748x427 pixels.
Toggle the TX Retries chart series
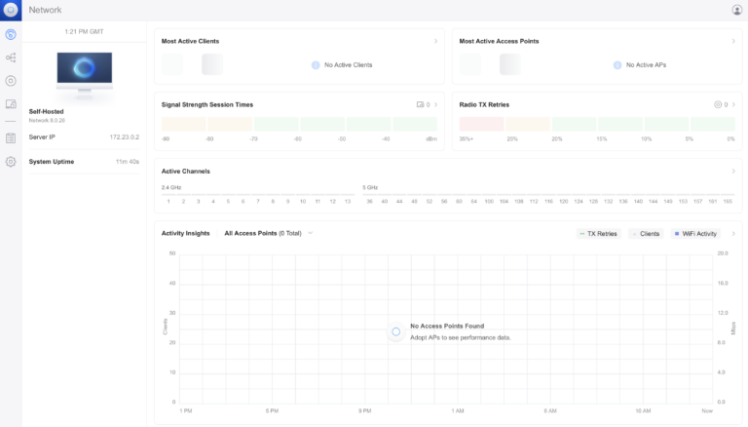click(x=599, y=234)
